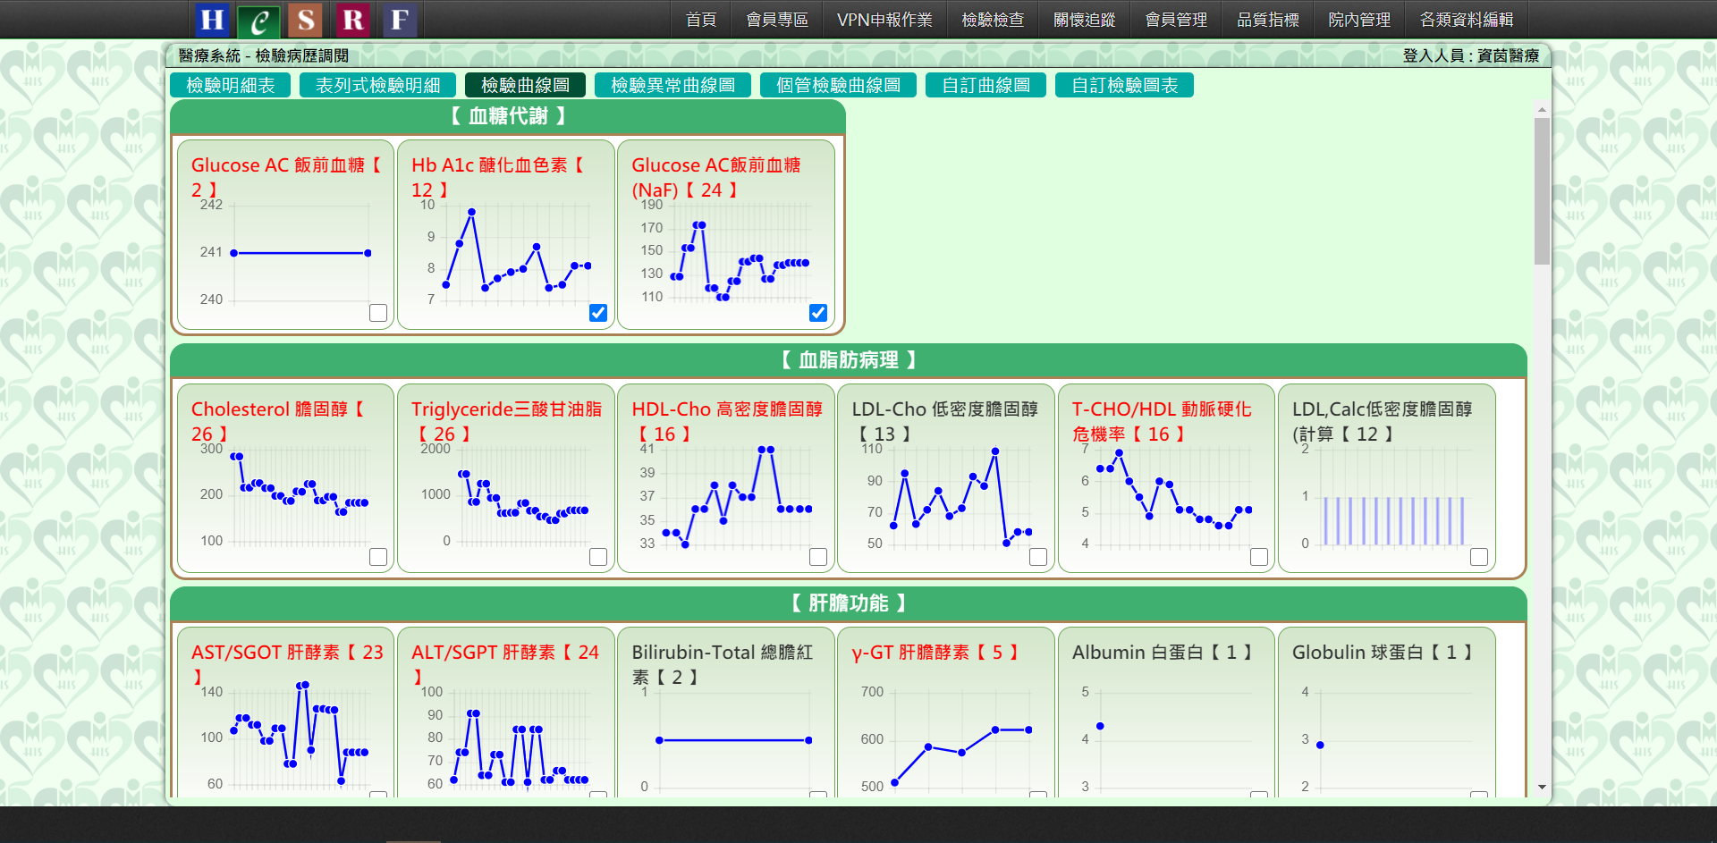Click the Glucose AC 飯前血糖【2】chart

tap(285, 254)
